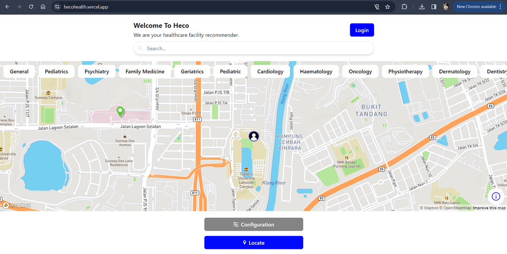
Task: Bookmark this page with the star icon
Action: (387, 7)
